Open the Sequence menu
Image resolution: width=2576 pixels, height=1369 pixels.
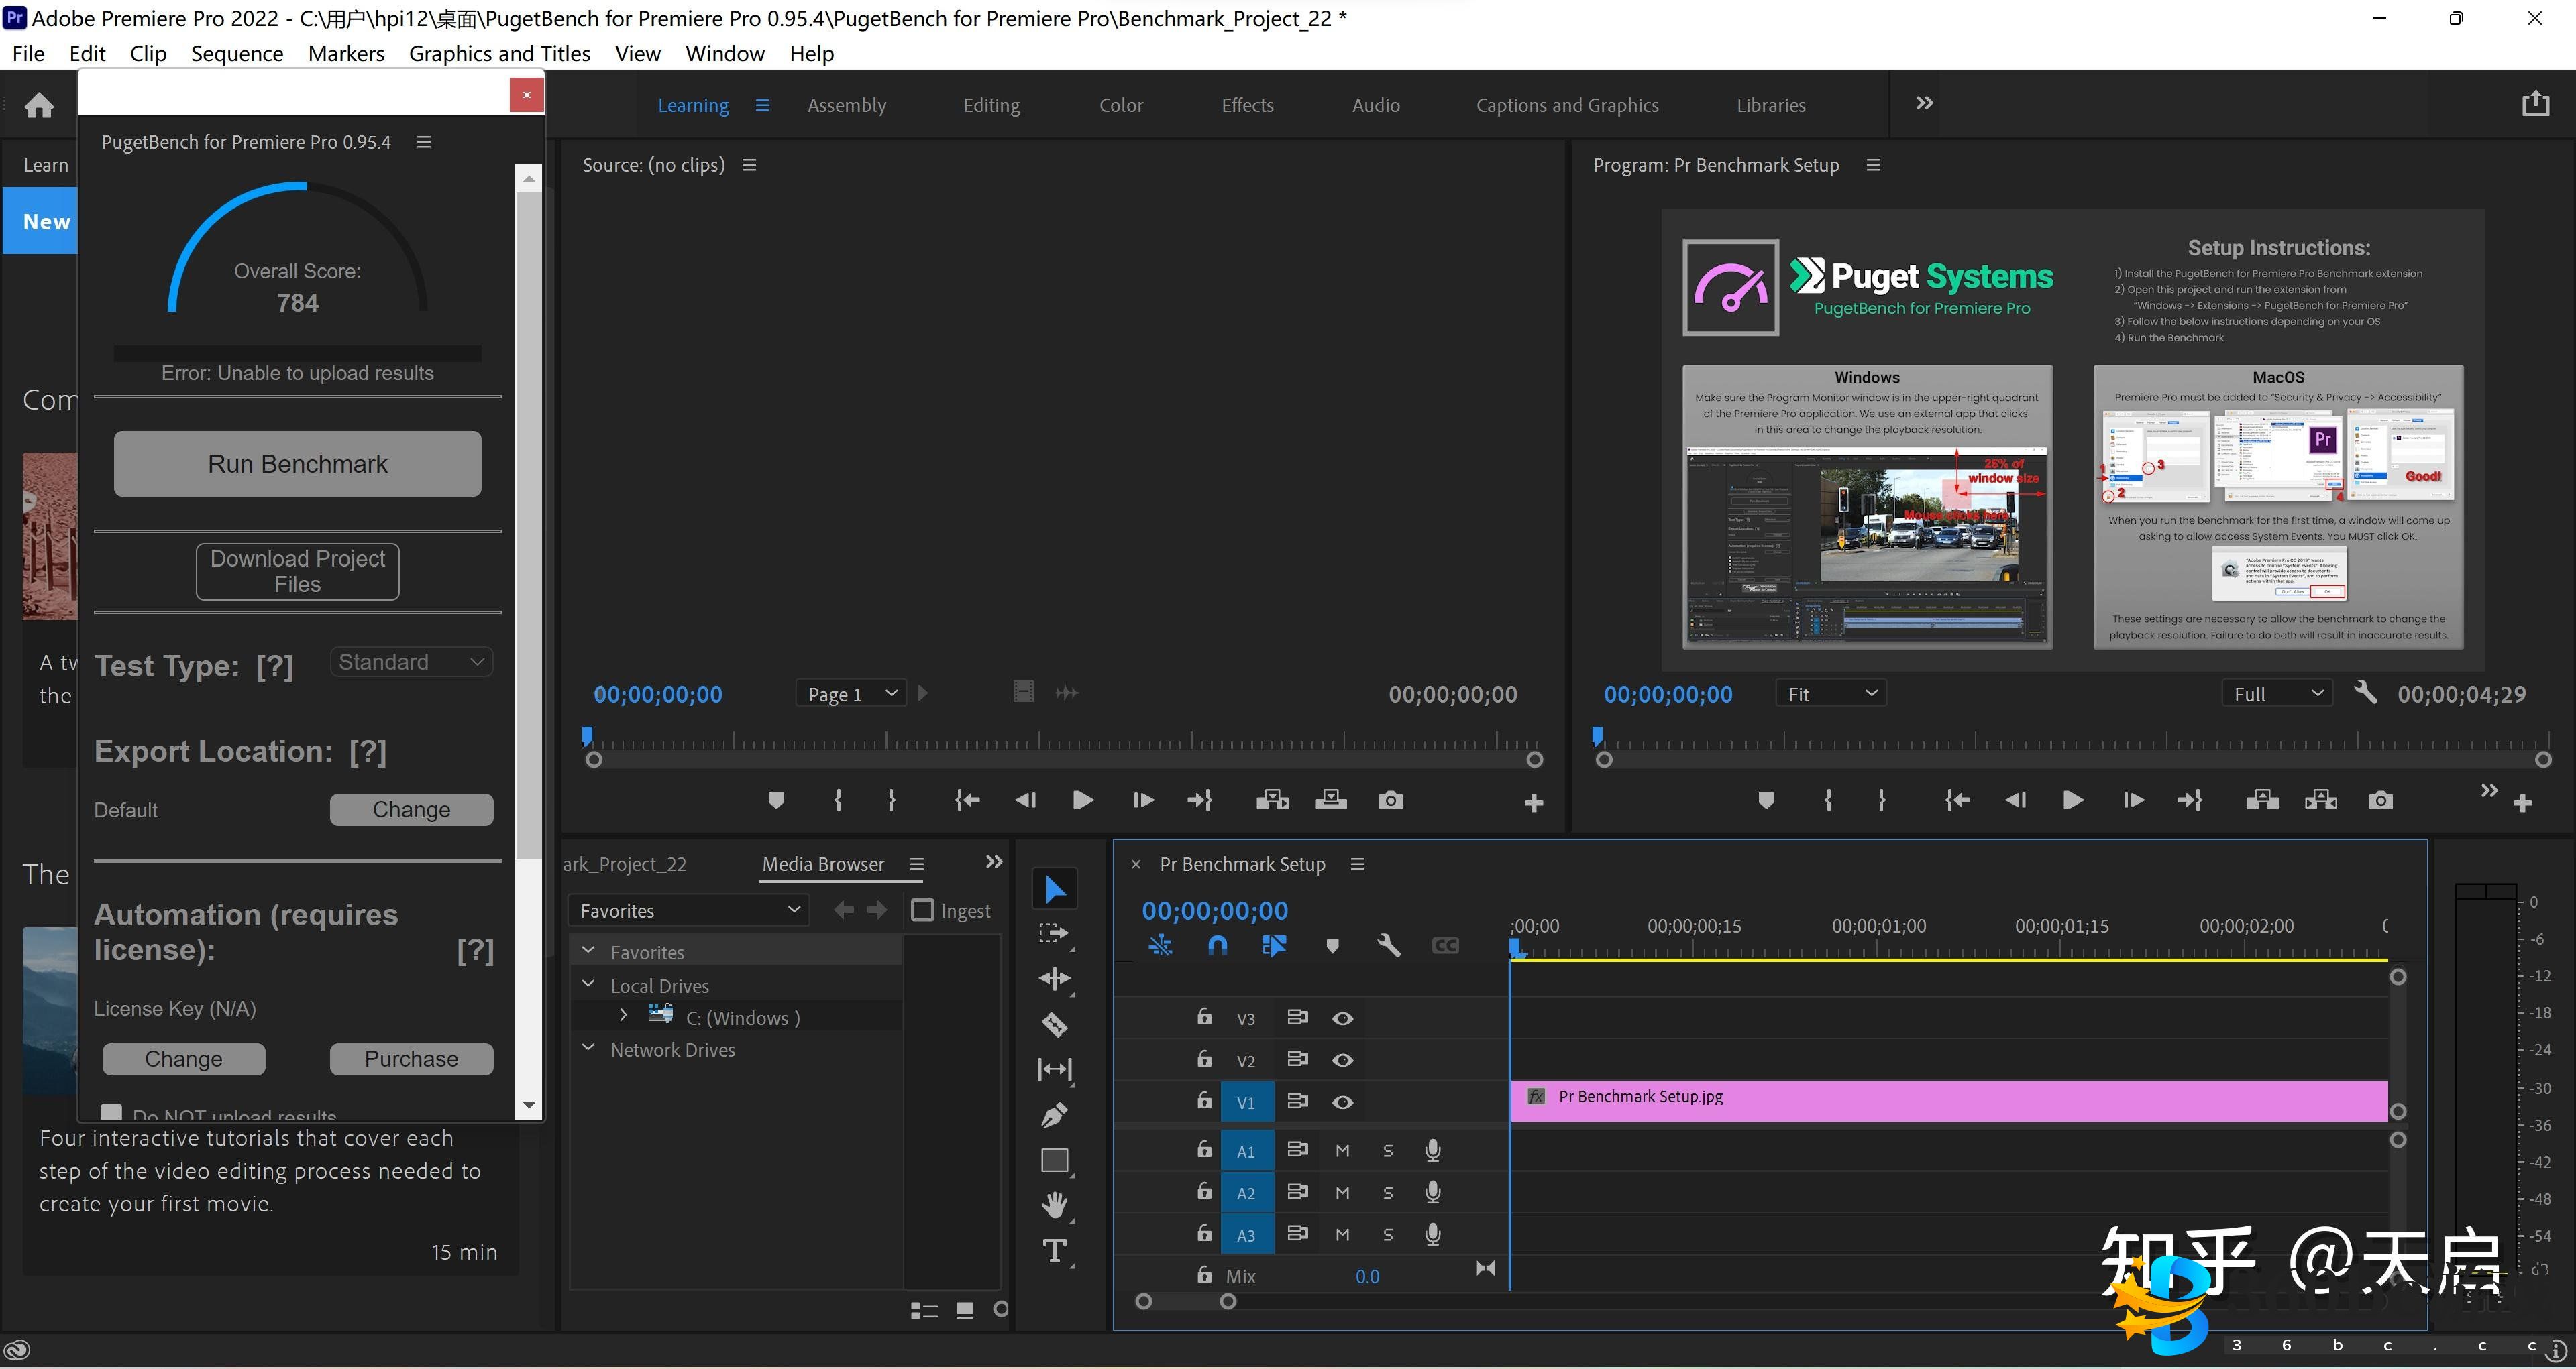(237, 53)
